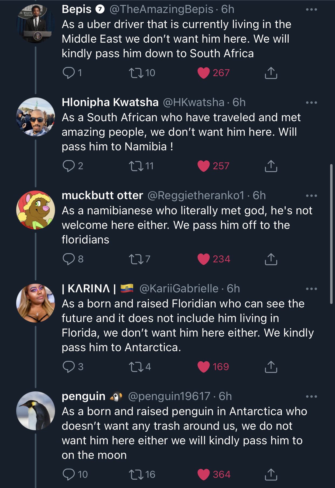Open reply on KARINA's Floridian tweet
This screenshot has width=335, height=488.
tap(69, 367)
